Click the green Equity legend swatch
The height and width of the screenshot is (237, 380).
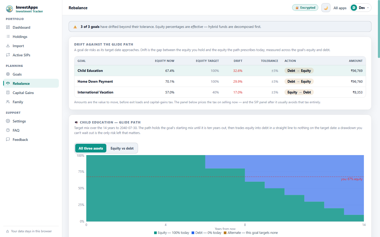[x=155, y=233]
